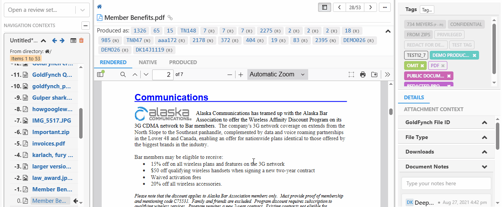Expand the Downloads section
Image resolution: width=502 pixels, height=207 pixels.
(x=484, y=152)
